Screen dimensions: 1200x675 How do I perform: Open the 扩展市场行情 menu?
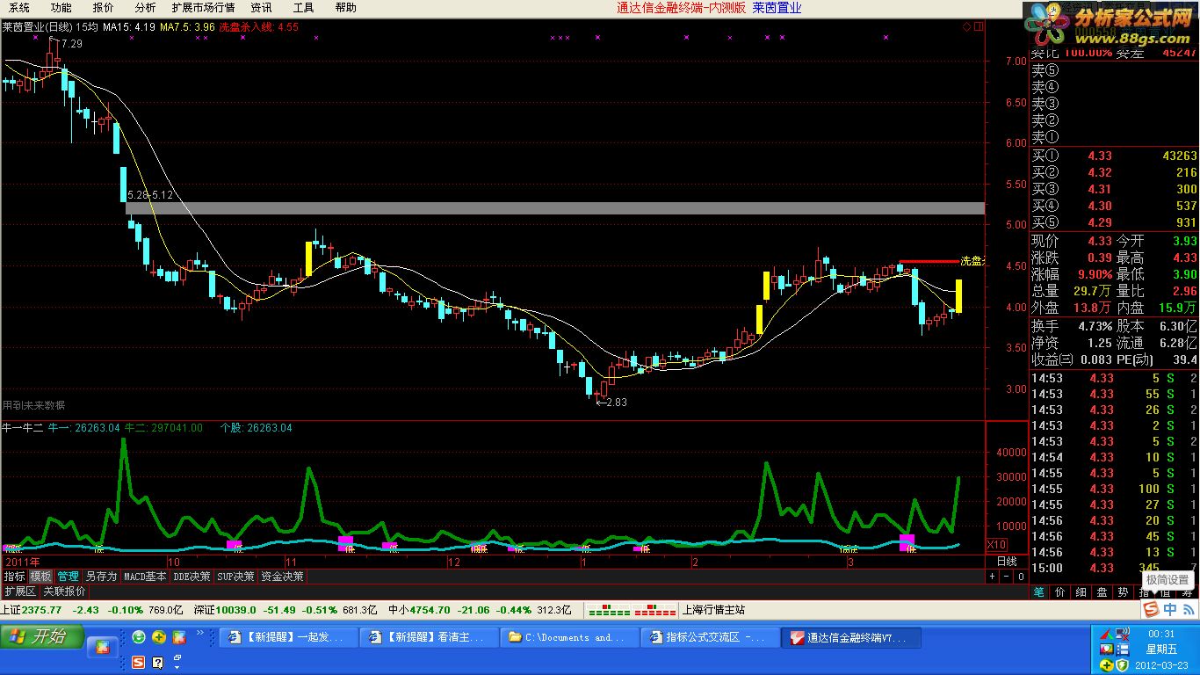point(203,8)
